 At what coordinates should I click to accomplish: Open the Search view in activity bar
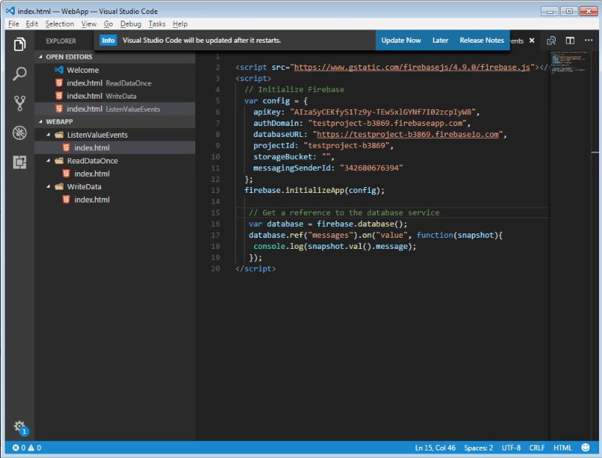[20, 73]
